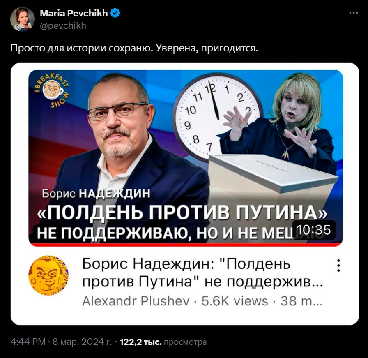Viewport: 368px width, 358px height.
Task: Open Maria Pevchikh's profile avatar
Action: [23, 19]
